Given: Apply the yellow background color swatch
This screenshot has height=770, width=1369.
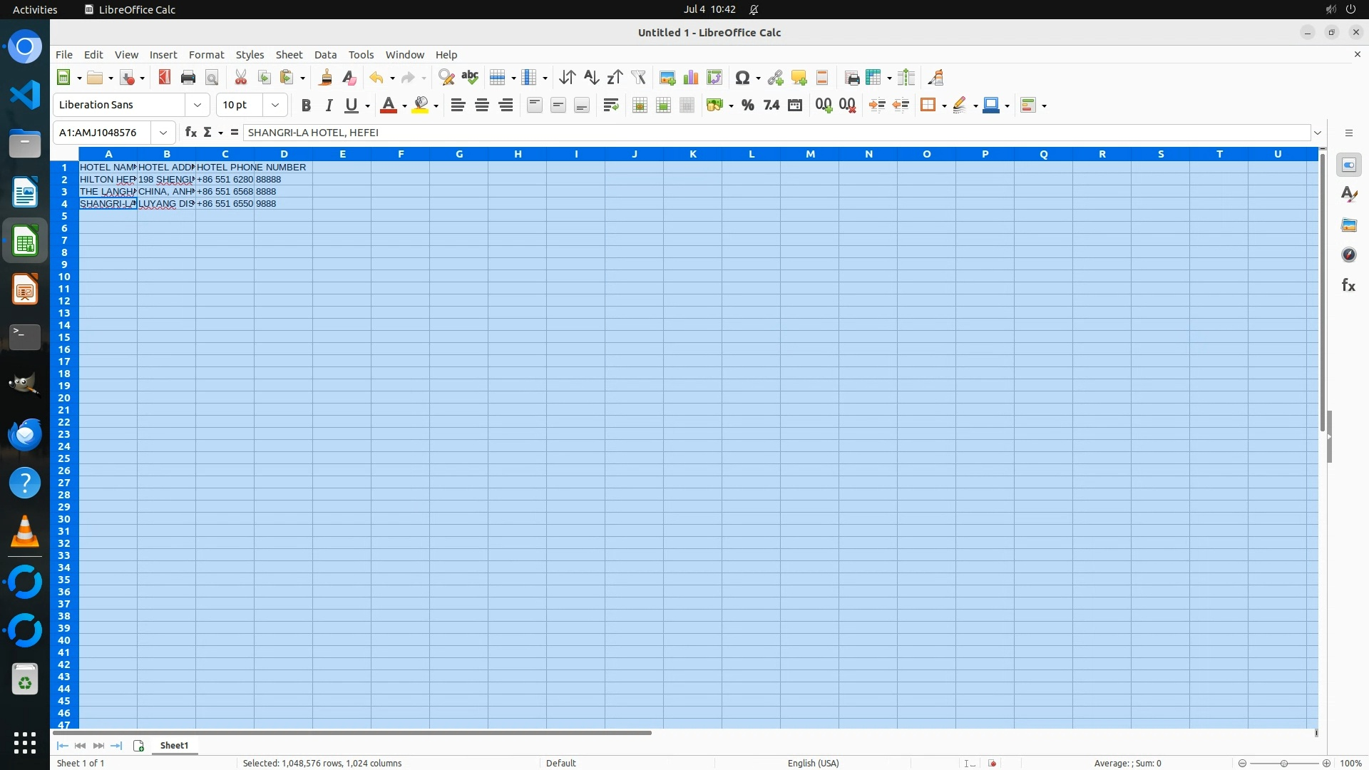Looking at the screenshot, I should [421, 106].
